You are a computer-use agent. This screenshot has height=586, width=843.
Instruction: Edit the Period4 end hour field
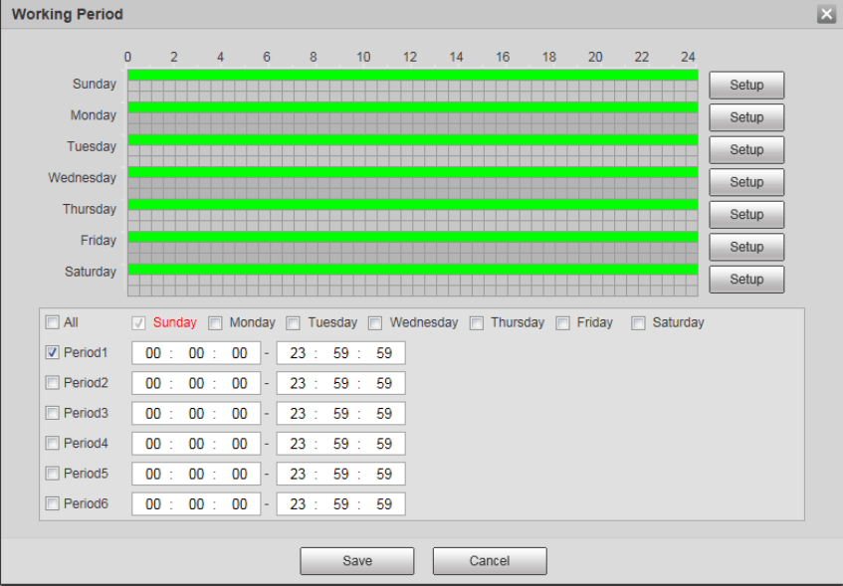(298, 444)
